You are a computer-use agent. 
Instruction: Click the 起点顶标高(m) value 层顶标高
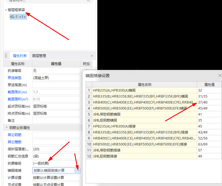click(56, 106)
